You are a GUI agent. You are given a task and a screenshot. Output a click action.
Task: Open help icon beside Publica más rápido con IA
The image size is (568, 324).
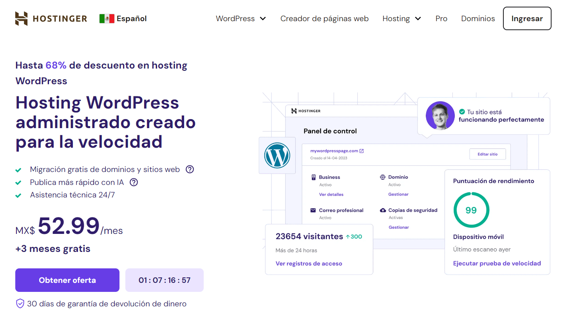click(x=134, y=182)
